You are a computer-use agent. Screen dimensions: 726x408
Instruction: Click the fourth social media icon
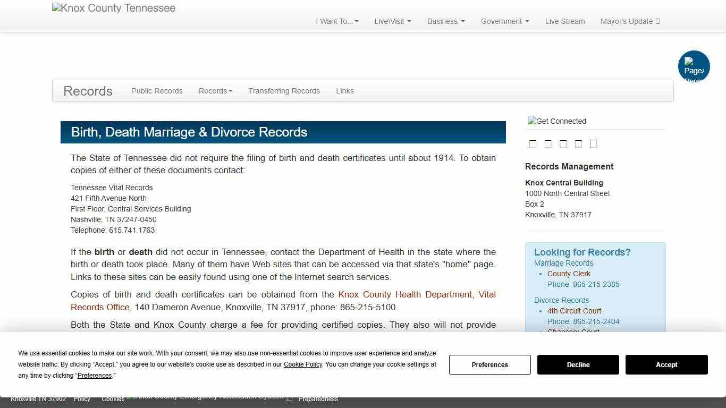pyautogui.click(x=578, y=143)
